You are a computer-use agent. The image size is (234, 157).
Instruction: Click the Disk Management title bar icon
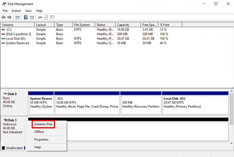(x=4, y=4)
